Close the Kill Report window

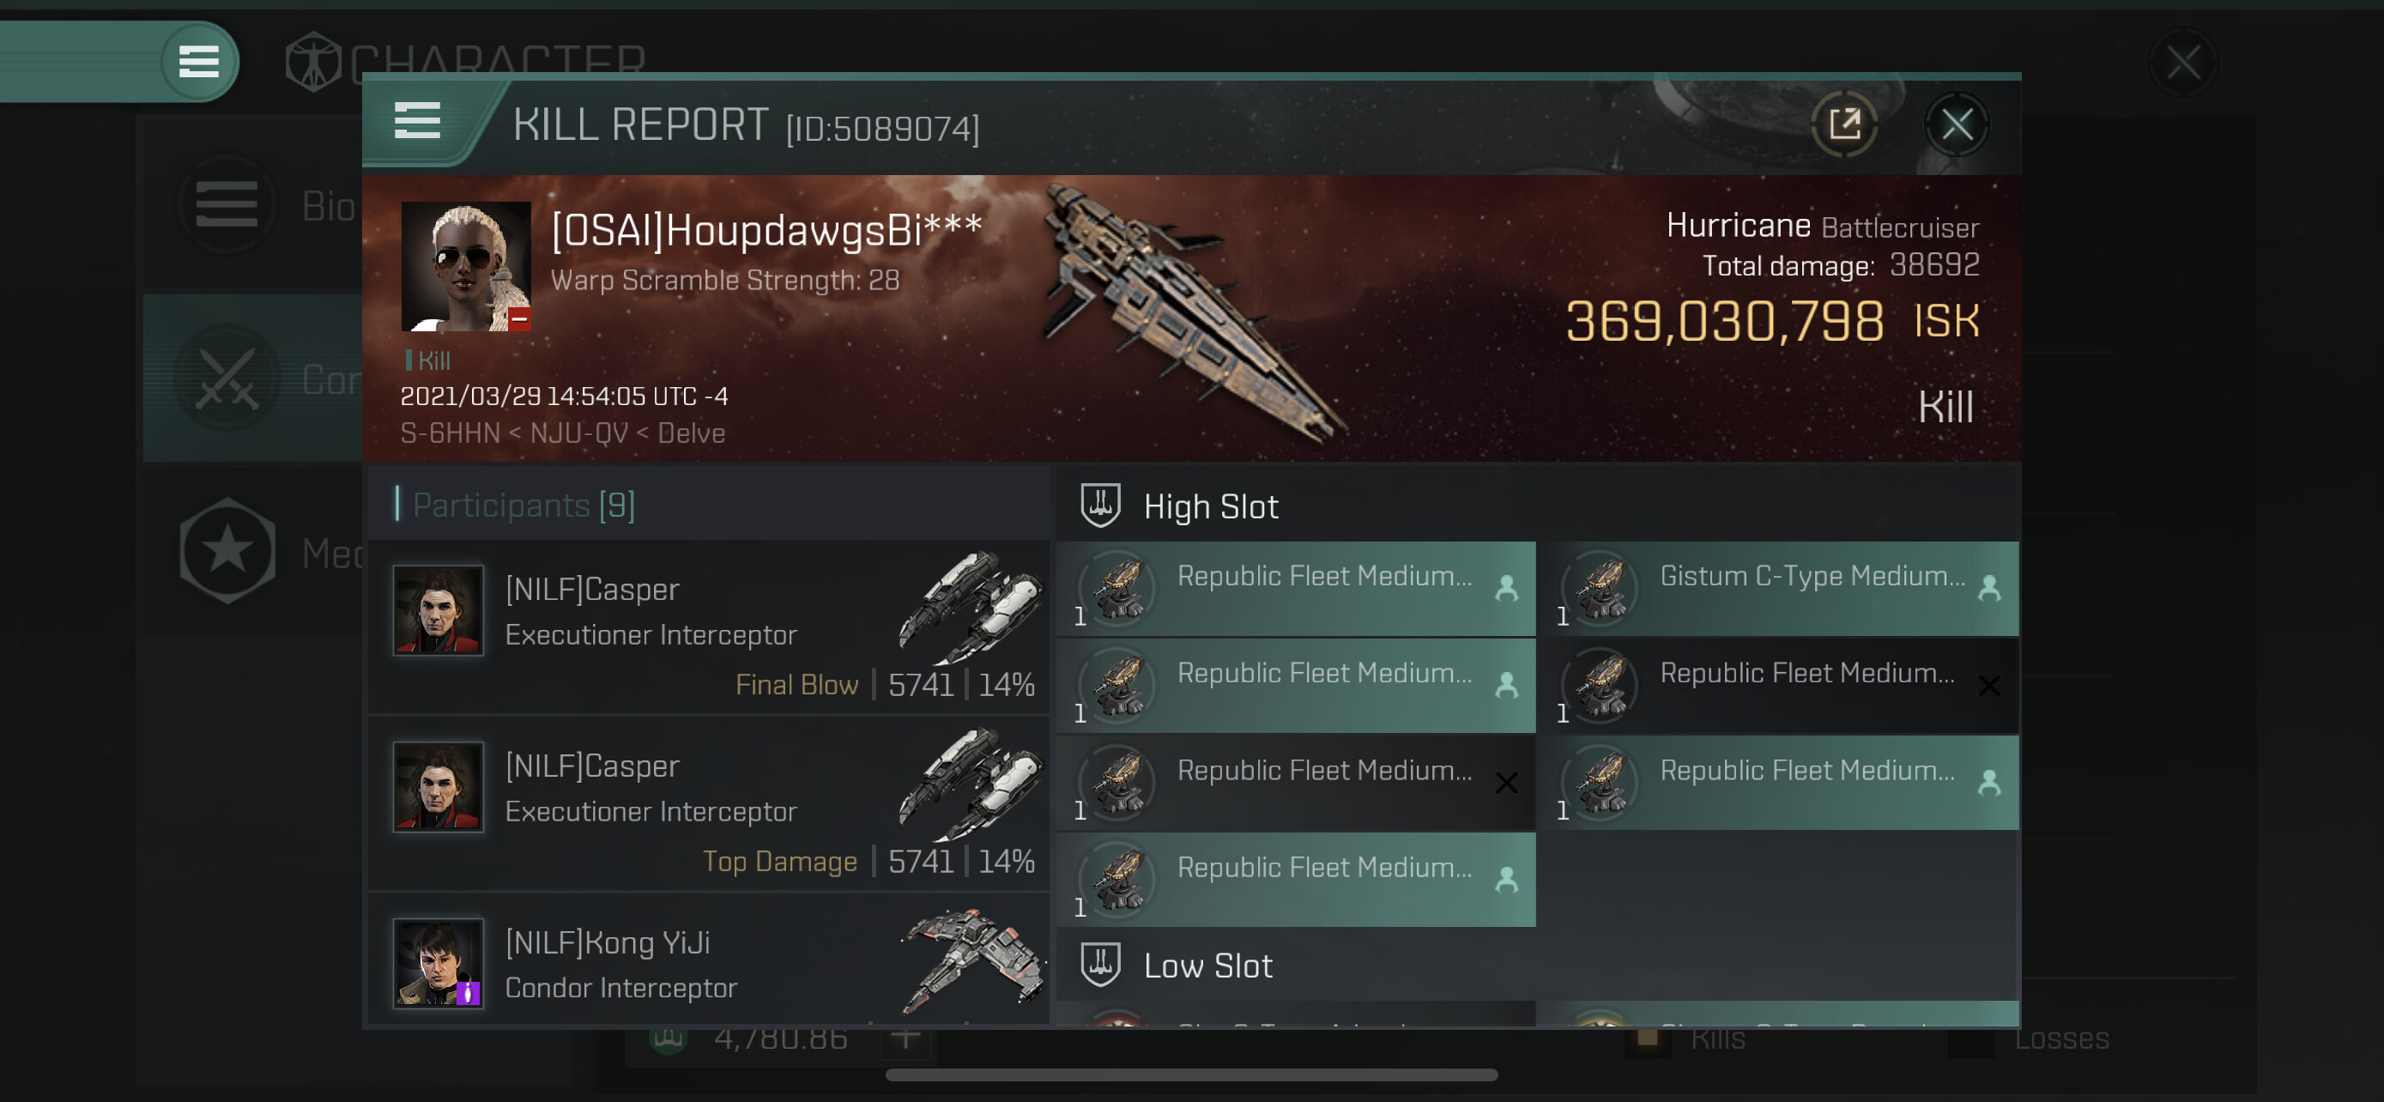pos(1957,124)
